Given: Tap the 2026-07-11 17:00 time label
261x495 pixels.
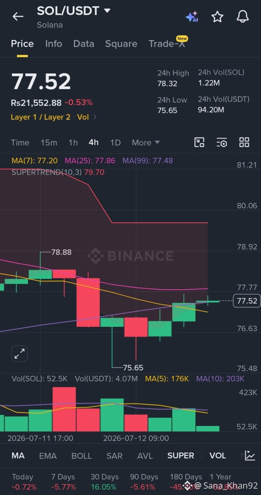Looking at the screenshot, I should 40,438.
